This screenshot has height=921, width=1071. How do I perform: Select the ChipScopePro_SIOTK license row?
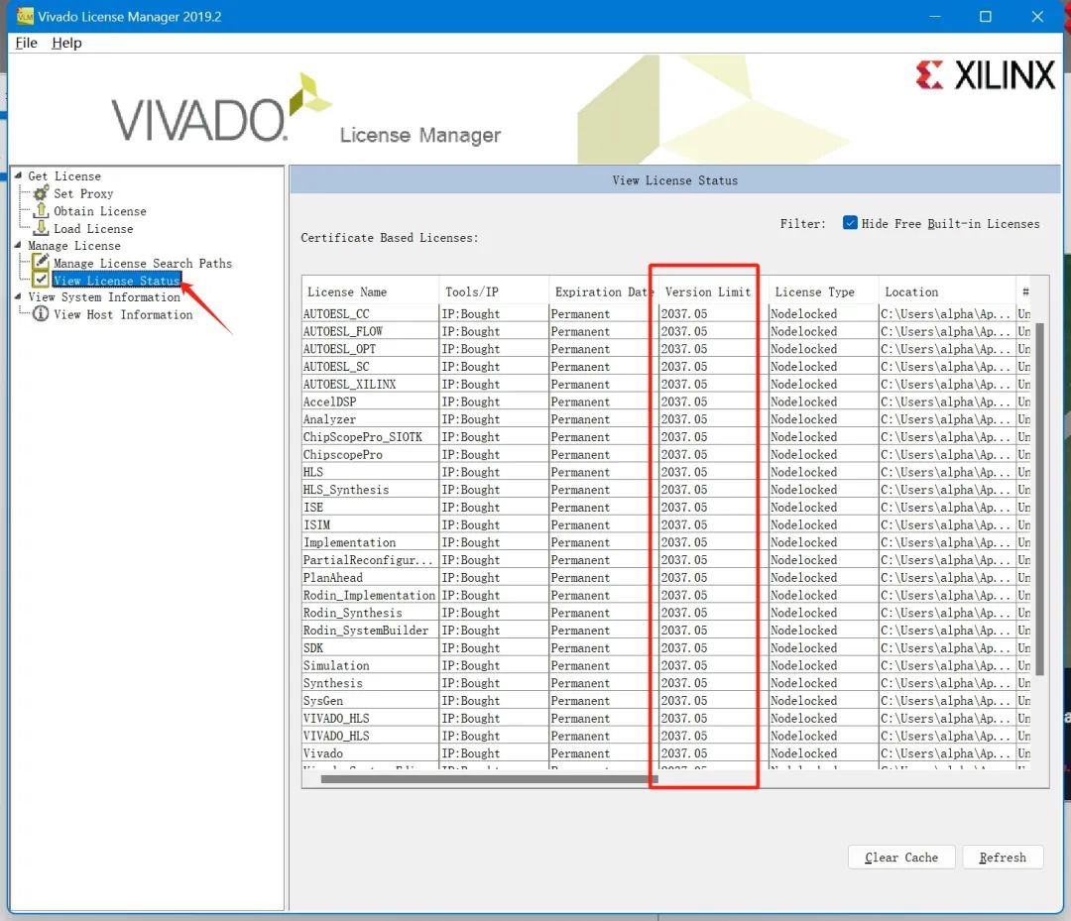pyautogui.click(x=666, y=437)
